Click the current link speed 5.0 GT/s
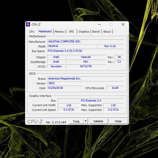This screenshot has width=158, height=158. coord(69,110)
